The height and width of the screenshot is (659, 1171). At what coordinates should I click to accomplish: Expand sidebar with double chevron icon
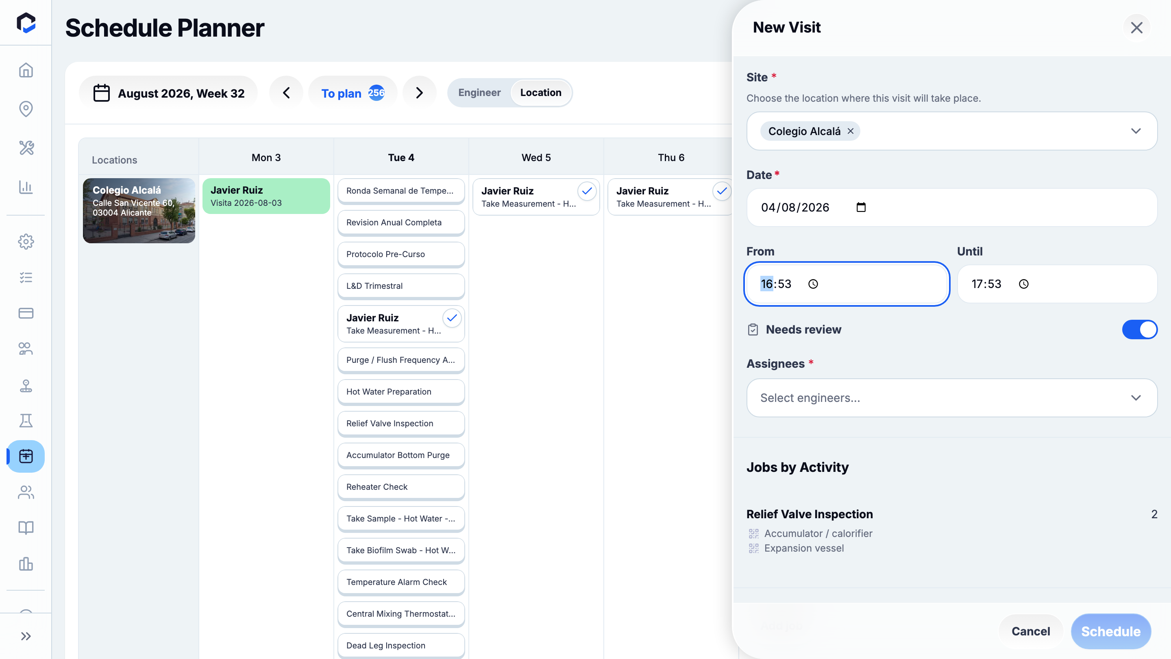pos(26,636)
